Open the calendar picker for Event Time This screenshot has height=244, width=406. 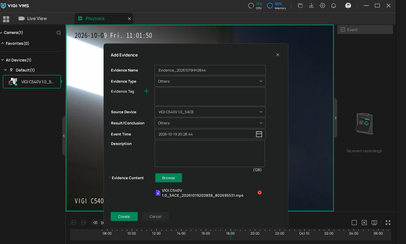point(259,134)
